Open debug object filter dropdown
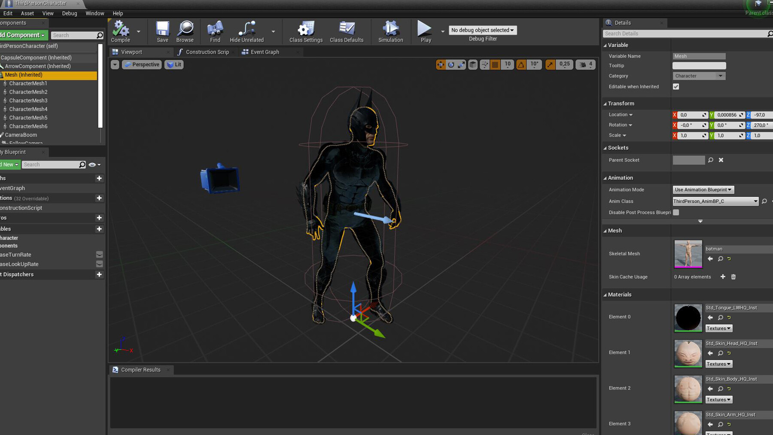 point(483,30)
